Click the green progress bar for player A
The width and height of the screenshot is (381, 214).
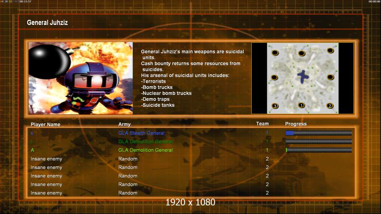click(x=318, y=150)
